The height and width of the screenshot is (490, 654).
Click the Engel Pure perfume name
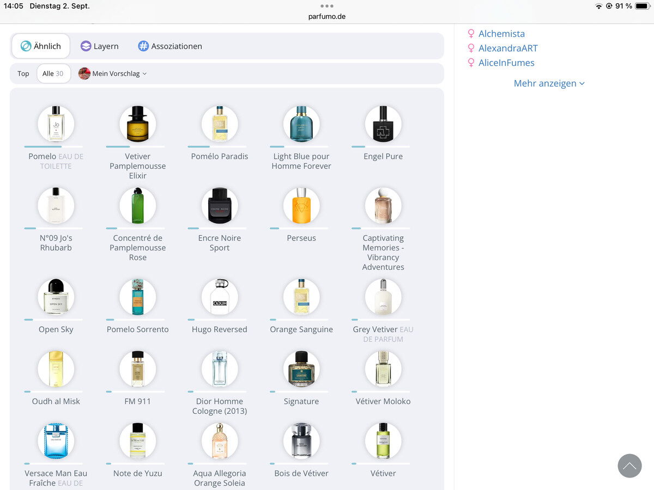383,157
